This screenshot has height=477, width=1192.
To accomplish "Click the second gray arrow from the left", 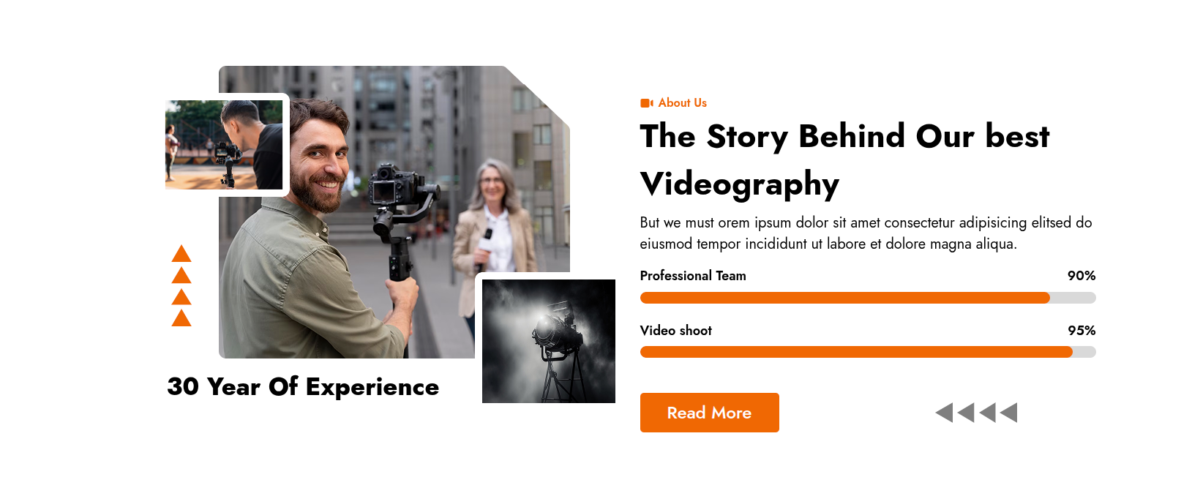I will (966, 413).
